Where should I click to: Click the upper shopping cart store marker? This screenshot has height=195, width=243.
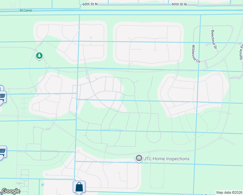click(2, 97)
